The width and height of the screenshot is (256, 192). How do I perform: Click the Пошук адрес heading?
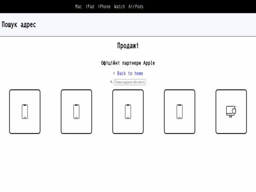pos(19,25)
